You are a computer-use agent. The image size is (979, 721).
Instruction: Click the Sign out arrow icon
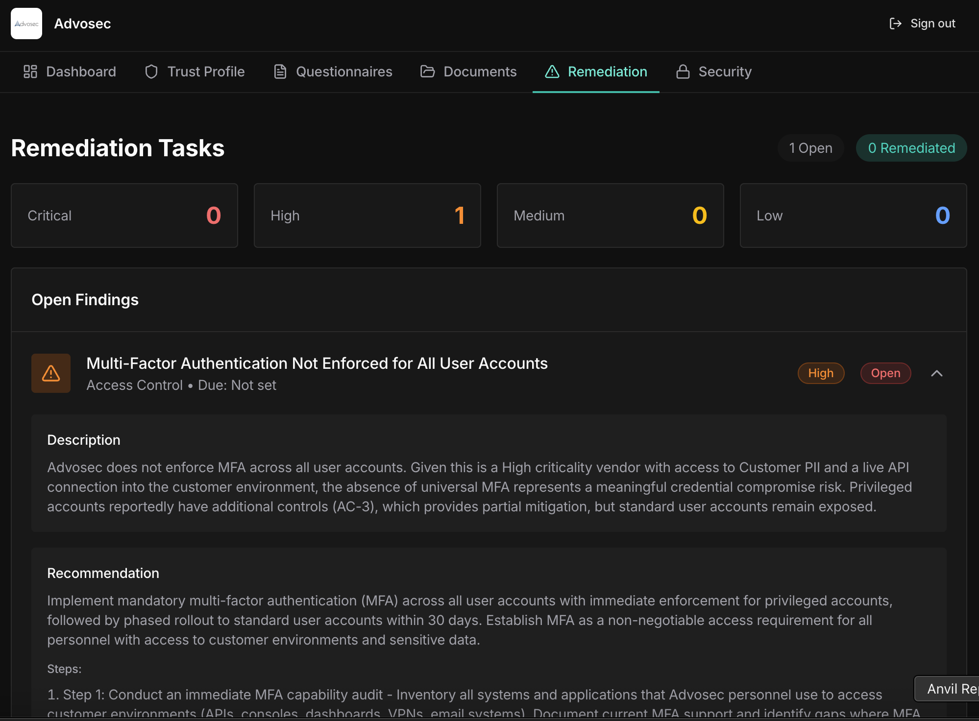895,24
